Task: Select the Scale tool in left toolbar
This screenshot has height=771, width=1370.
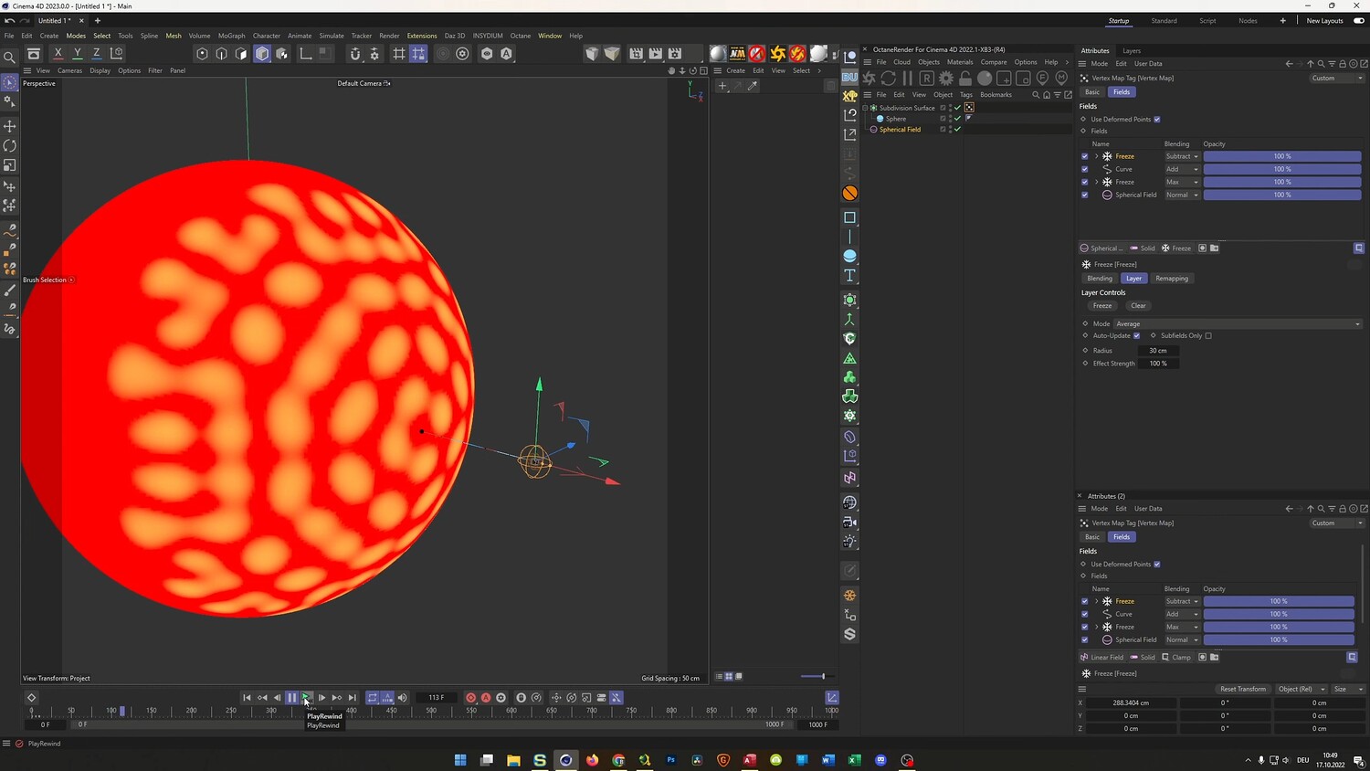Action: [x=10, y=165]
